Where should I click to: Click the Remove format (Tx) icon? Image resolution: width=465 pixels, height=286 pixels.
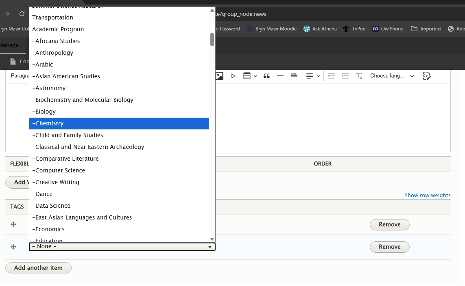[x=359, y=76]
